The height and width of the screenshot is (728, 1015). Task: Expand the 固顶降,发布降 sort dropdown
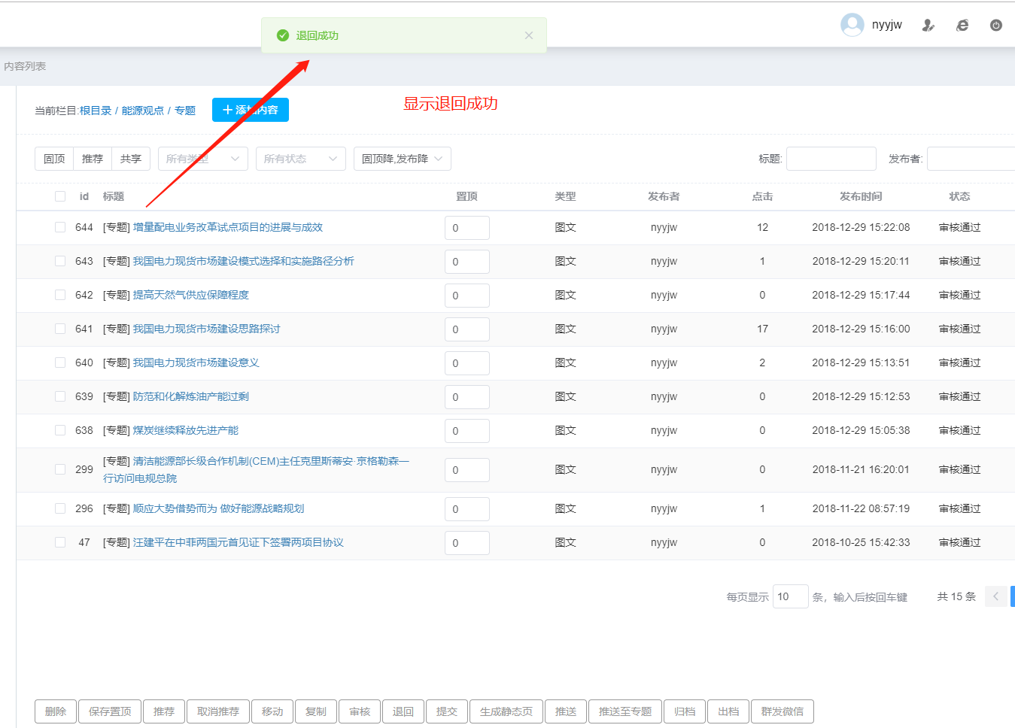(402, 159)
